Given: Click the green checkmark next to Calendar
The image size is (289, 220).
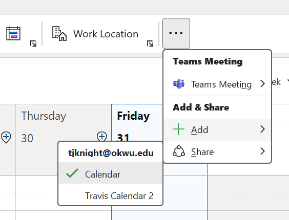Looking at the screenshot, I should pos(72,173).
